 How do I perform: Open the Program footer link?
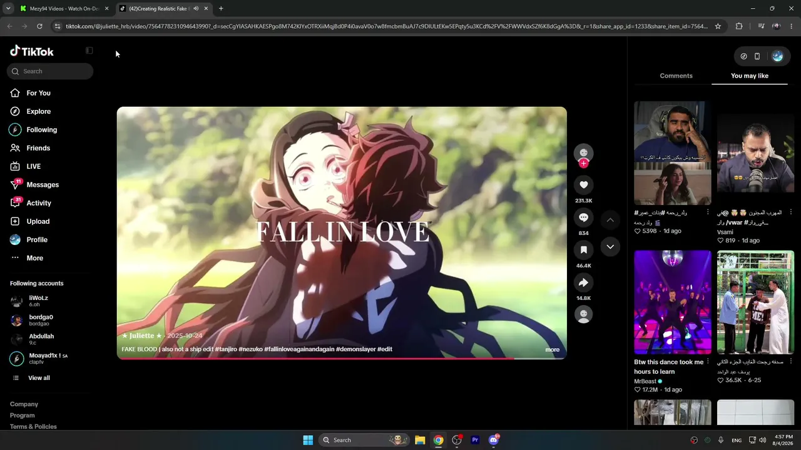23,416
